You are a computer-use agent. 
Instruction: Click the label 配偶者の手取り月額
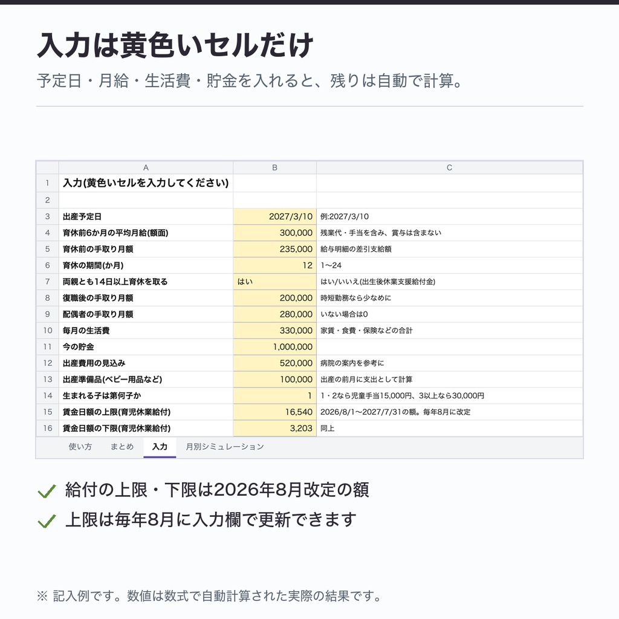pyautogui.click(x=98, y=314)
